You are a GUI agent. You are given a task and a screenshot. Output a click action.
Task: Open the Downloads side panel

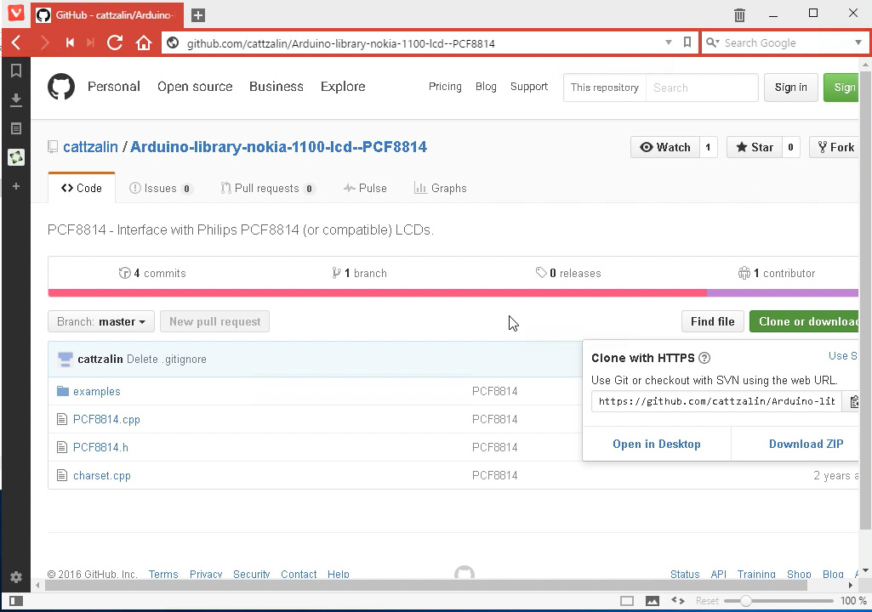click(16, 99)
